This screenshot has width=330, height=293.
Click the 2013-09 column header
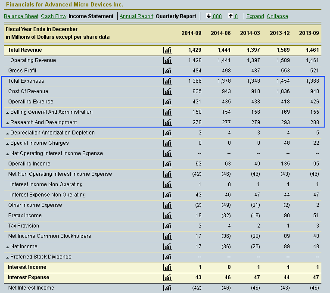[x=309, y=33]
